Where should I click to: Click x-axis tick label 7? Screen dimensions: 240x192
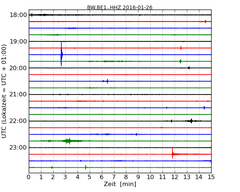pos(114,177)
